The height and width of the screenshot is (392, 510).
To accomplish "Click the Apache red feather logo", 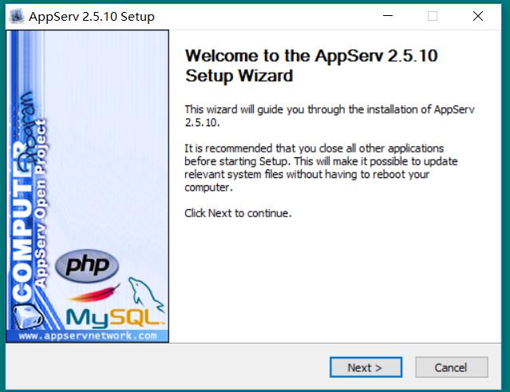I will tap(93, 293).
